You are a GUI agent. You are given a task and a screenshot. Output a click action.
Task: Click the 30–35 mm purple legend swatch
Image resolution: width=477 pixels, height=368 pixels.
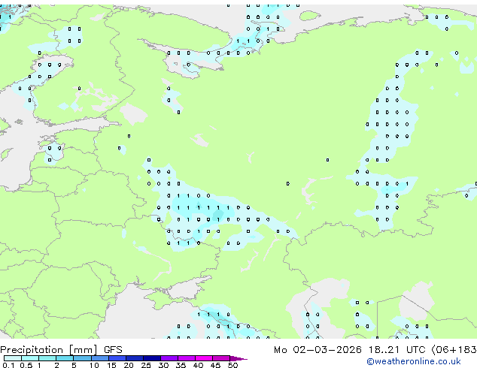pyautogui.click(x=169, y=358)
